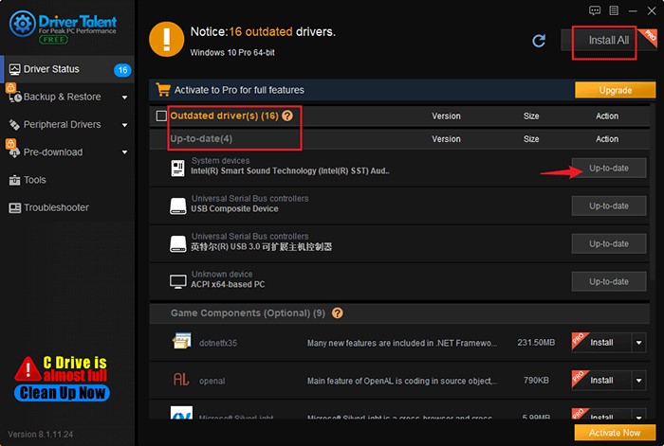Go to the Tools page
The width and height of the screenshot is (664, 446).
[x=67, y=180]
